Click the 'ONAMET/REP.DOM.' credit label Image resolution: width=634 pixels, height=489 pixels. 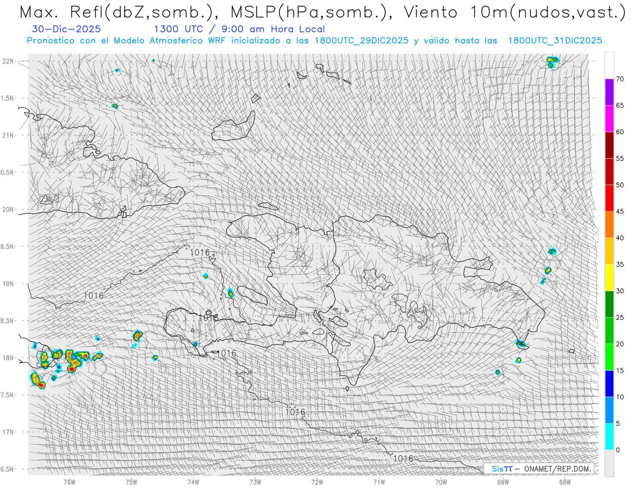(558, 468)
